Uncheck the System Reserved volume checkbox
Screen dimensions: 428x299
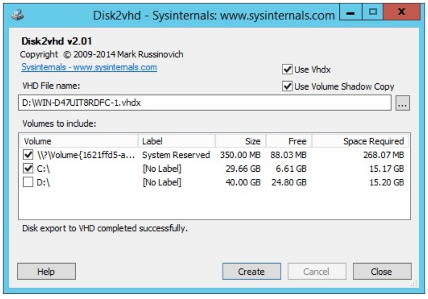(28, 155)
